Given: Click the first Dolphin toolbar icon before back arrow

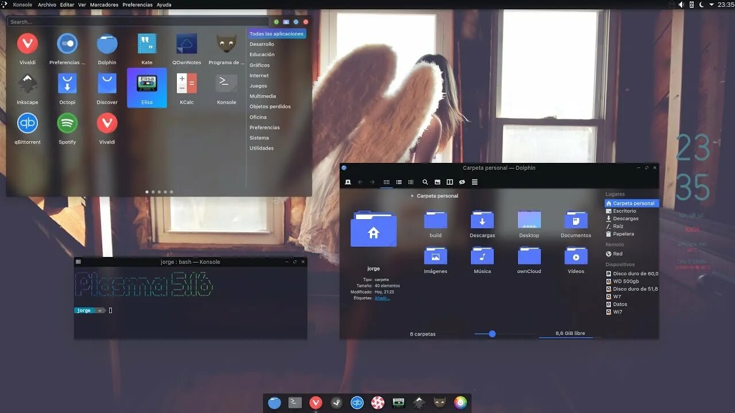Looking at the screenshot, I should coord(347,182).
